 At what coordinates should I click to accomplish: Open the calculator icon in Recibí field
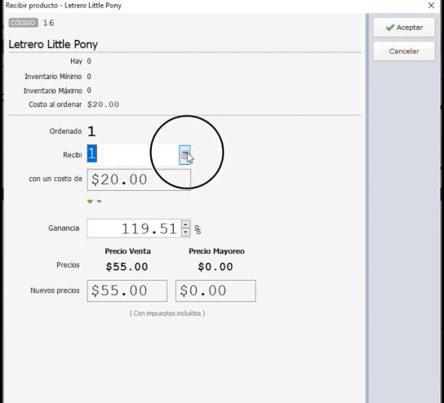pos(184,155)
